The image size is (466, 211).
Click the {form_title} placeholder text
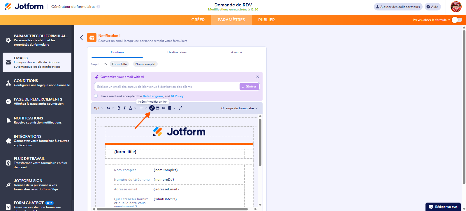pos(125,152)
